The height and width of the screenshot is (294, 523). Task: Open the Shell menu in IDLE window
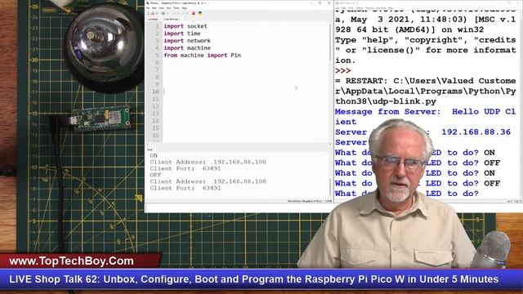(x=351, y=8)
